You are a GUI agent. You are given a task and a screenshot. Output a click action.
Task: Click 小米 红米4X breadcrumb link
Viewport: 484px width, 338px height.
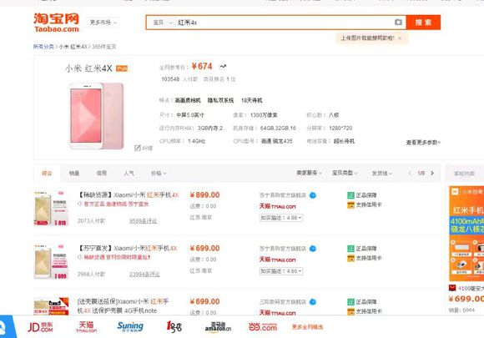73,47
